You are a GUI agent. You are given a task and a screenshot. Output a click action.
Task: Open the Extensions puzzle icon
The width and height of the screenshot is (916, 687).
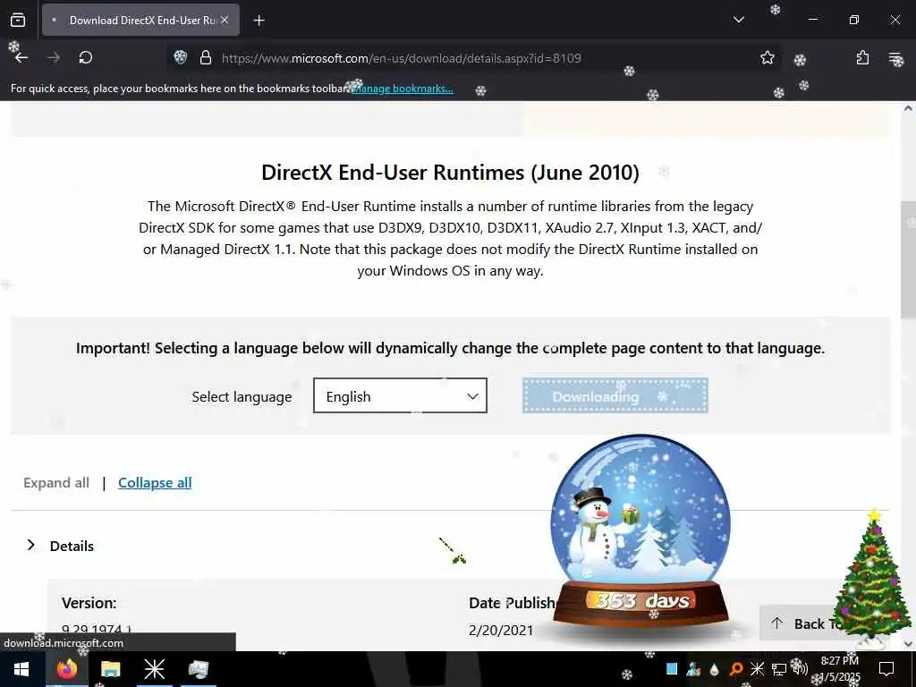click(863, 58)
